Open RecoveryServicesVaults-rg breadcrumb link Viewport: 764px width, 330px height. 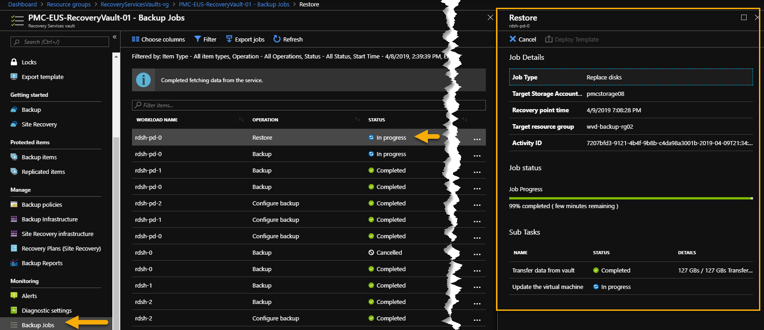[x=135, y=4]
